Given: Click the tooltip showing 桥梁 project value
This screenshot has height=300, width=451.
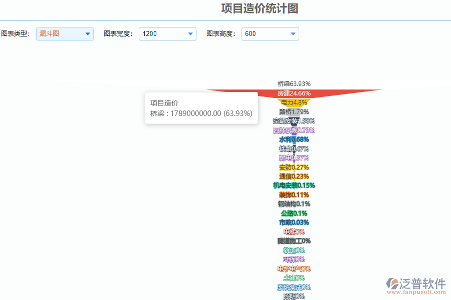Looking at the screenshot, I should (201, 108).
